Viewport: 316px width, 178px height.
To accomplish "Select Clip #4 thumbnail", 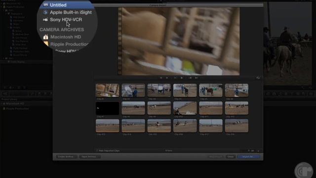I will (185, 90).
